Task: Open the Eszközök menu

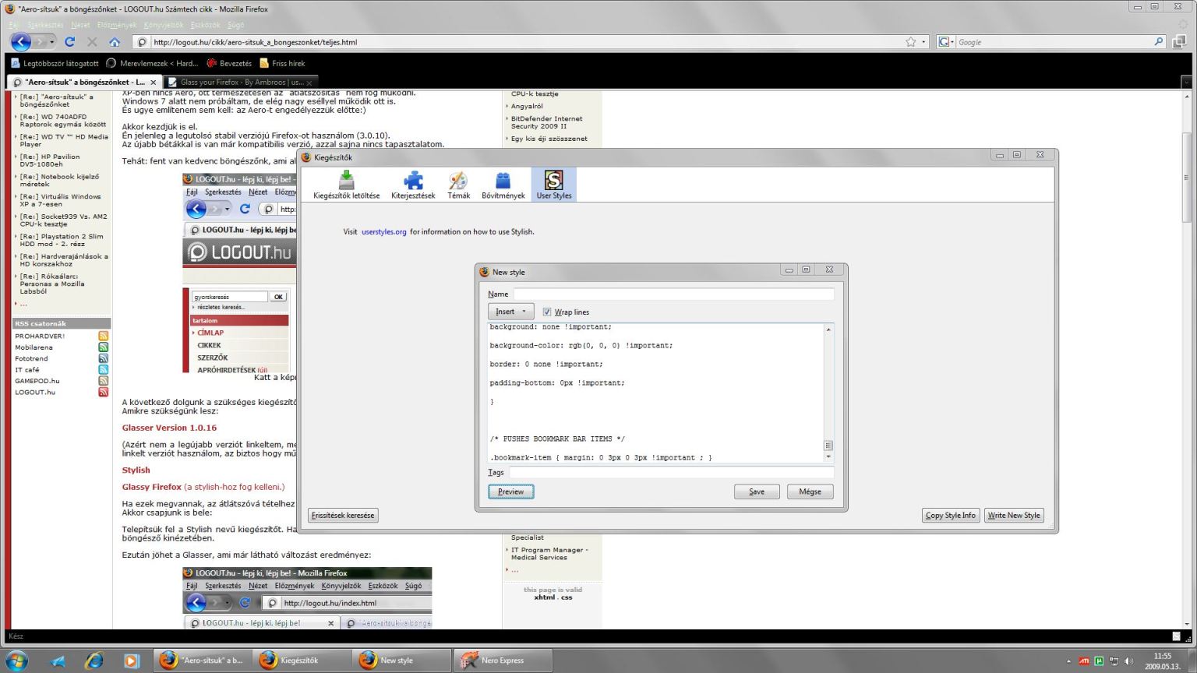Action: click(x=206, y=25)
